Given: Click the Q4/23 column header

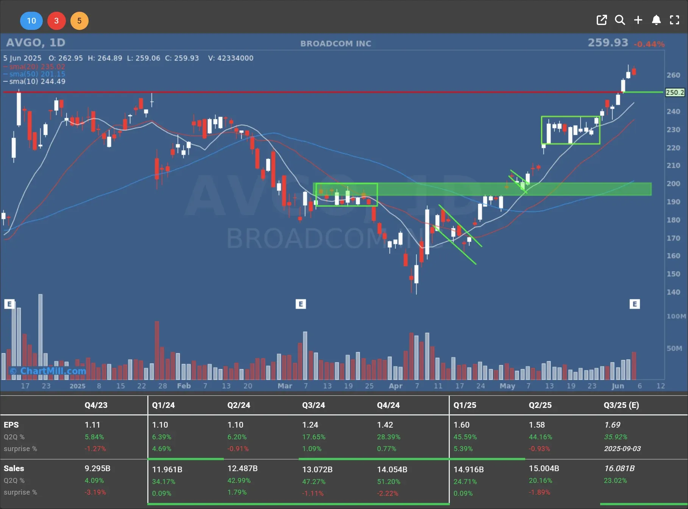Looking at the screenshot, I should point(96,405).
